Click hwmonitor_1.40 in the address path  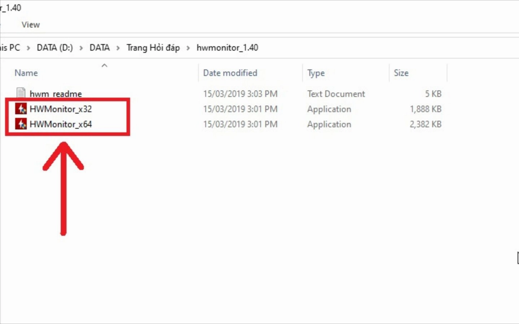coord(227,48)
